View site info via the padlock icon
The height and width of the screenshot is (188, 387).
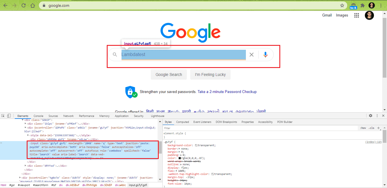(44, 5)
